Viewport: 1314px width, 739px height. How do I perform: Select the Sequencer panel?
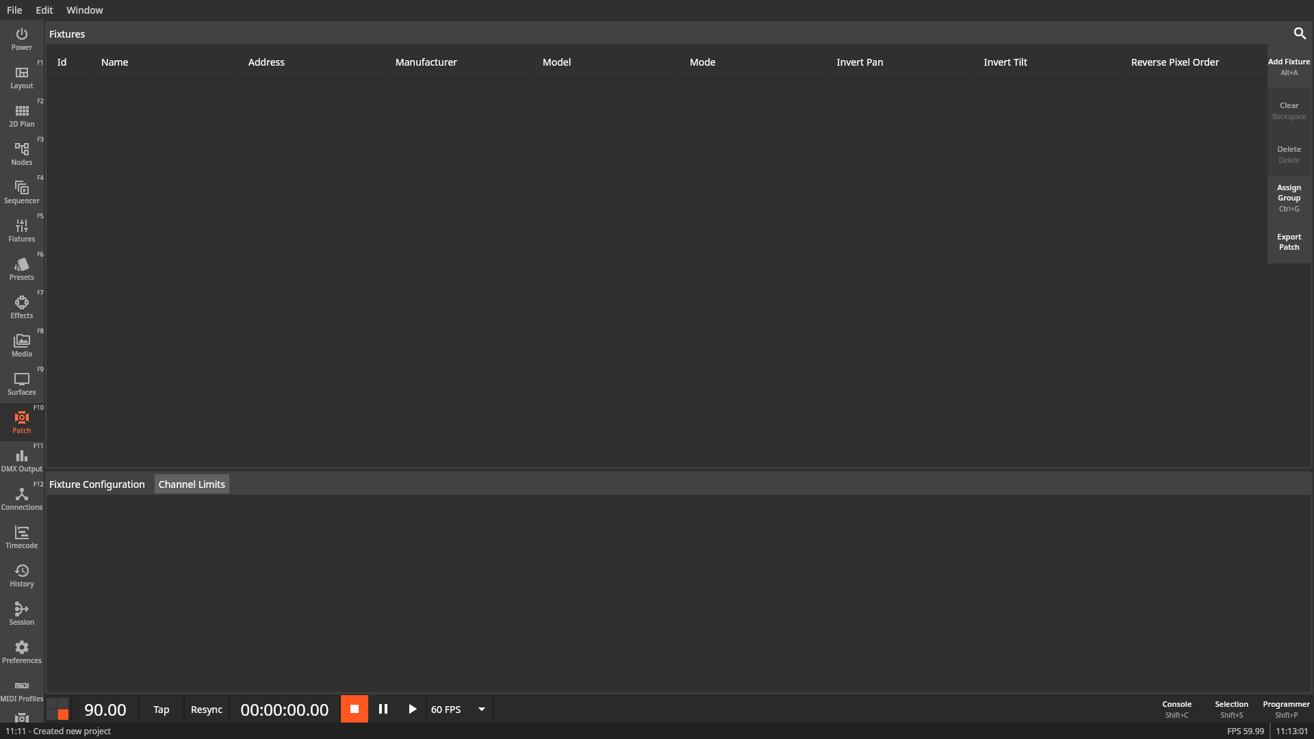[x=22, y=192]
